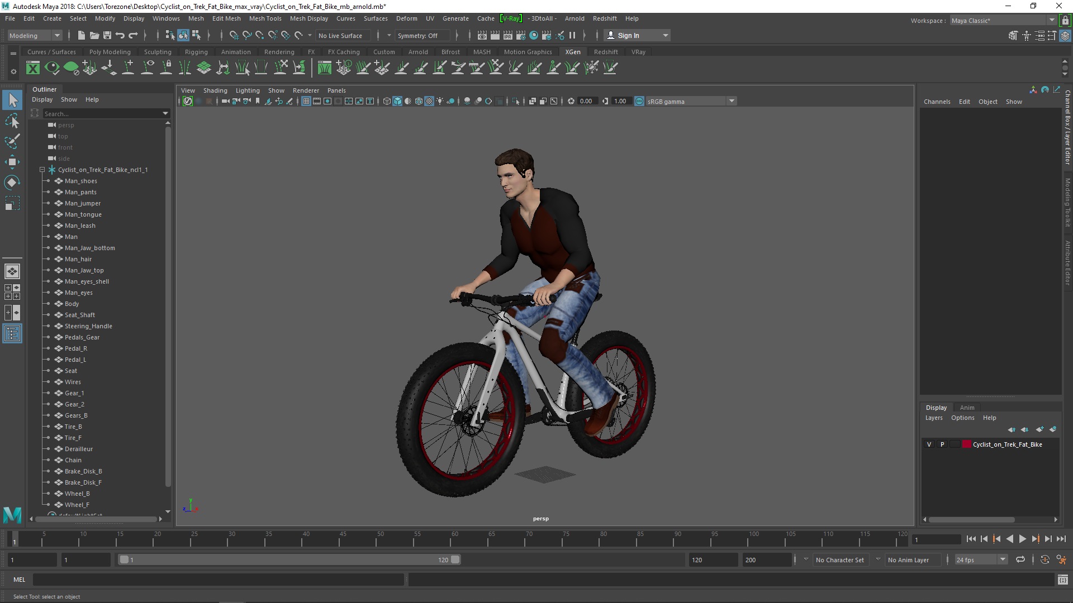
Task: Click the Save scene icon
Action: 107,35
